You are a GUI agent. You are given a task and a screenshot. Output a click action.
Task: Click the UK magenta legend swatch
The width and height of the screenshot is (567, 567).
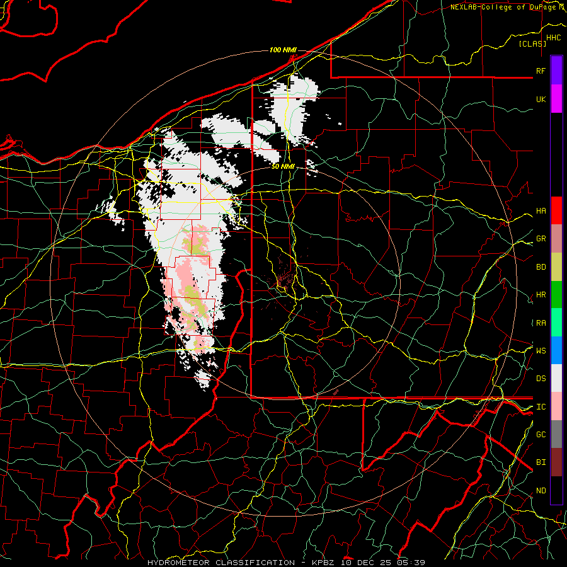point(556,99)
